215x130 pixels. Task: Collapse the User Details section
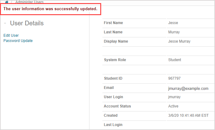tap(5, 23)
